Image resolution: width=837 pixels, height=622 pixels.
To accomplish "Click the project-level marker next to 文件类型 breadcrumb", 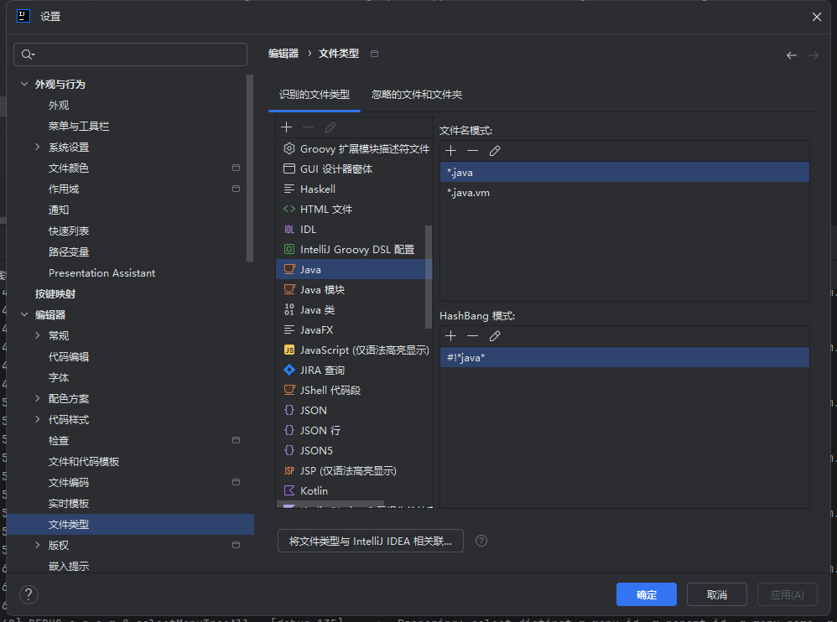I will [x=375, y=54].
